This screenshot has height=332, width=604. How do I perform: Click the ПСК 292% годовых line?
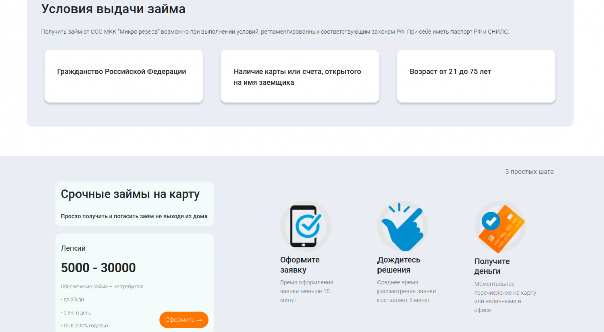click(85, 325)
